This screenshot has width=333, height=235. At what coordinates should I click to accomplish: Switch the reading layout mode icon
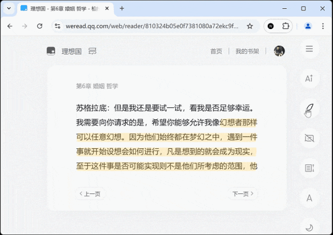(x=310, y=168)
